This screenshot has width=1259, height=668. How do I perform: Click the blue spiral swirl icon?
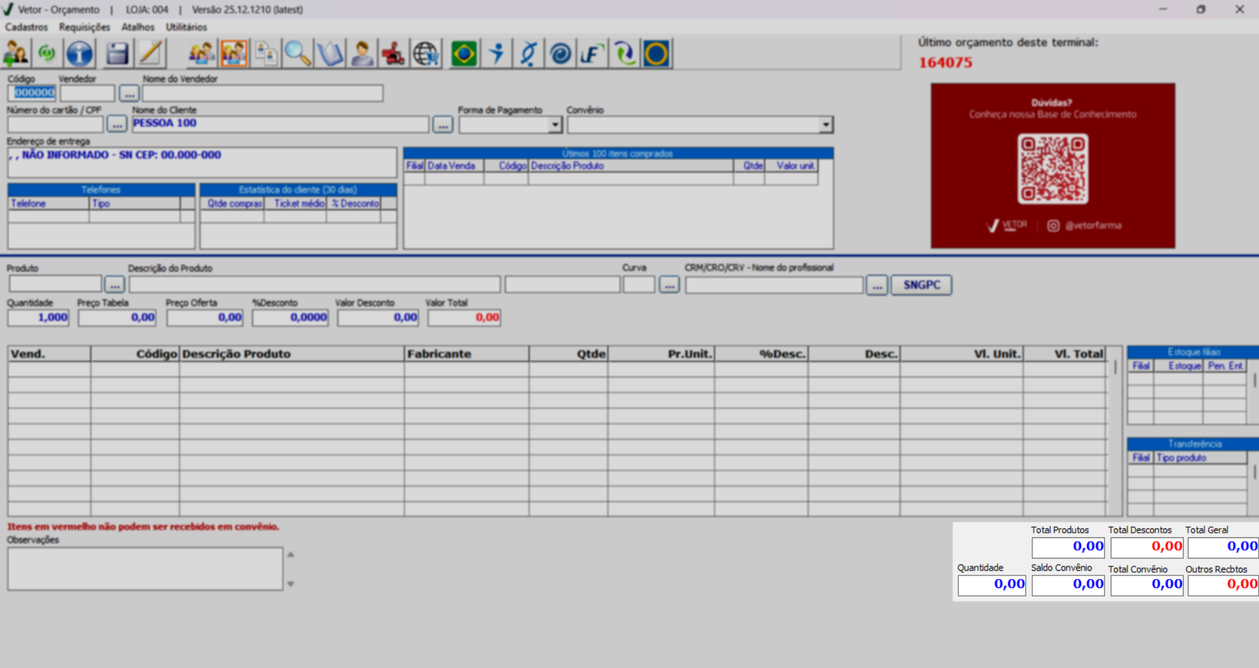tap(560, 53)
